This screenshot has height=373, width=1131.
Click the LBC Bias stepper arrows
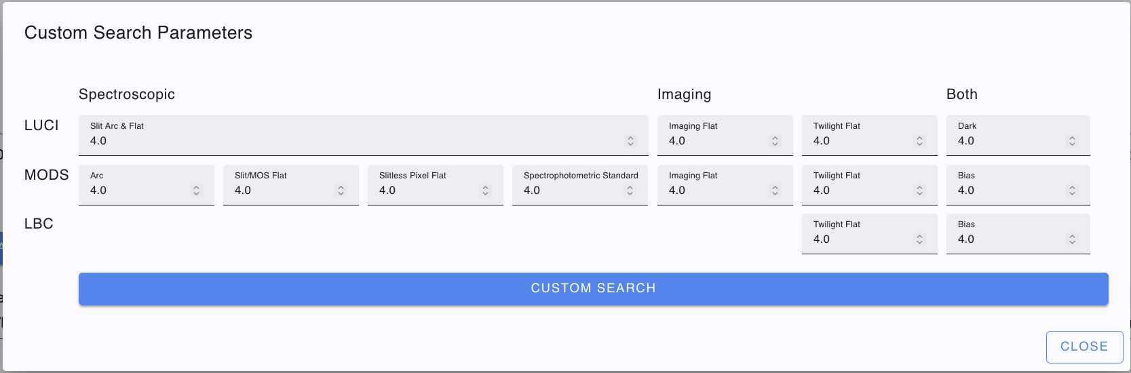click(1072, 239)
